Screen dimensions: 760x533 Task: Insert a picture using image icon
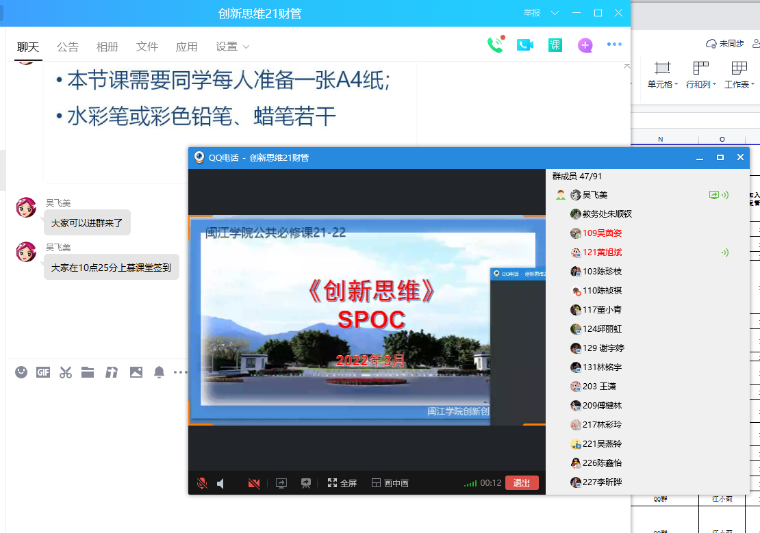click(136, 372)
